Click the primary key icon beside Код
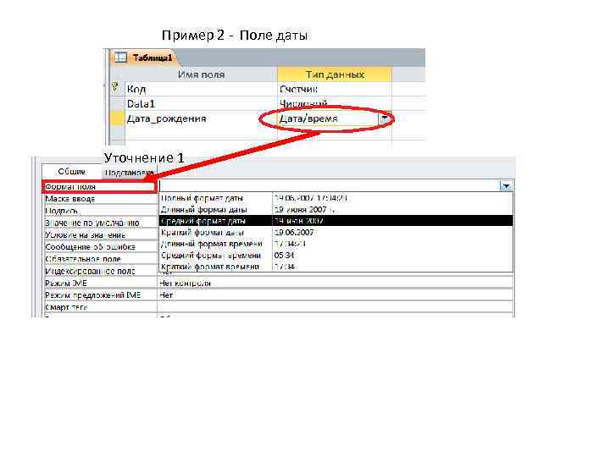610x457 pixels. (x=115, y=87)
